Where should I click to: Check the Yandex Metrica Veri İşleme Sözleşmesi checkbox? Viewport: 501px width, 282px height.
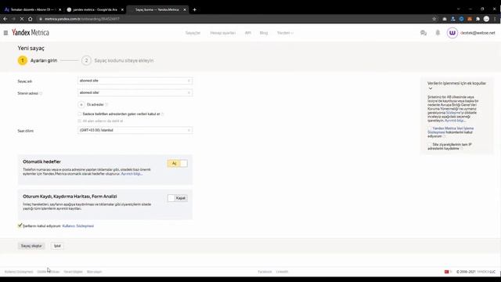point(430,128)
